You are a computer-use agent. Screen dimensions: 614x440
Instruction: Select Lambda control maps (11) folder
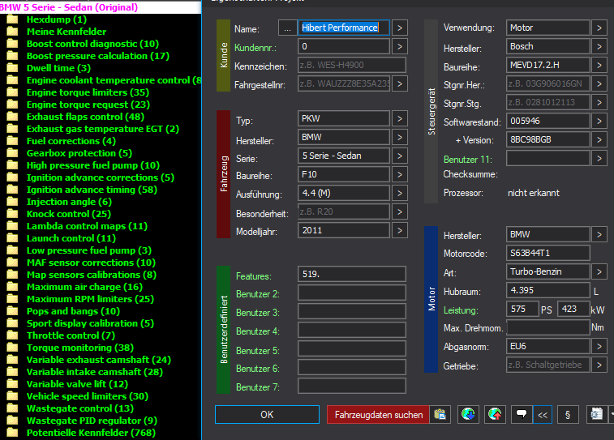[87, 225]
